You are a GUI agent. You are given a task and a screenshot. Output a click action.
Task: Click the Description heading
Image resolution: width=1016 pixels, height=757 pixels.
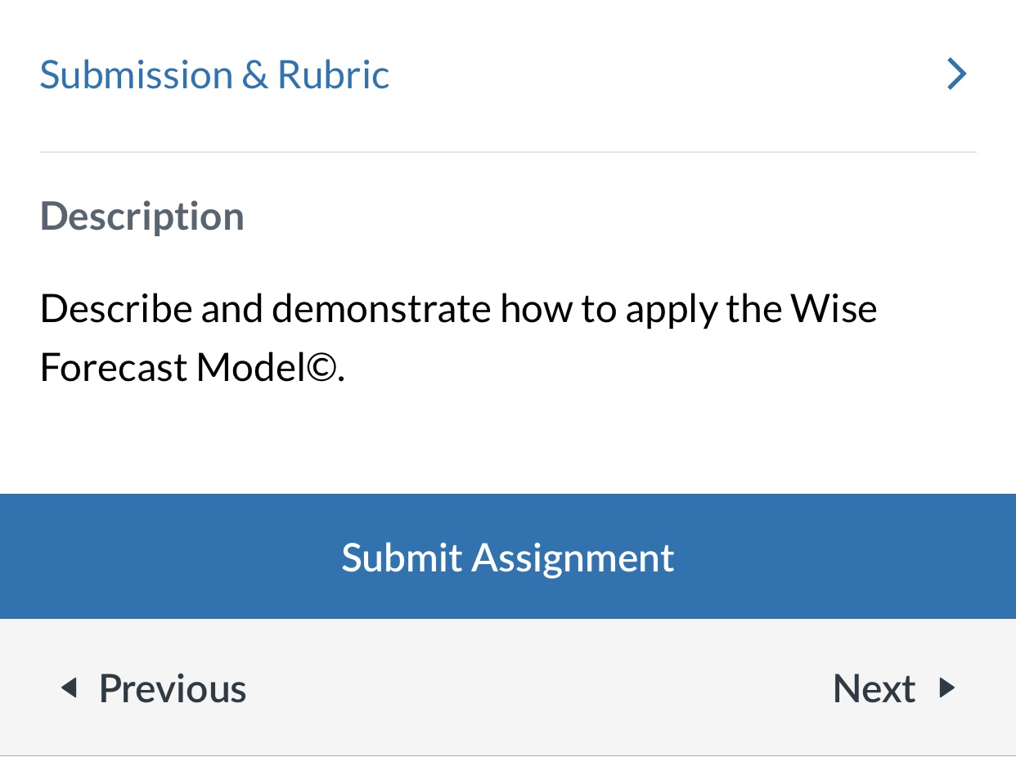click(142, 217)
